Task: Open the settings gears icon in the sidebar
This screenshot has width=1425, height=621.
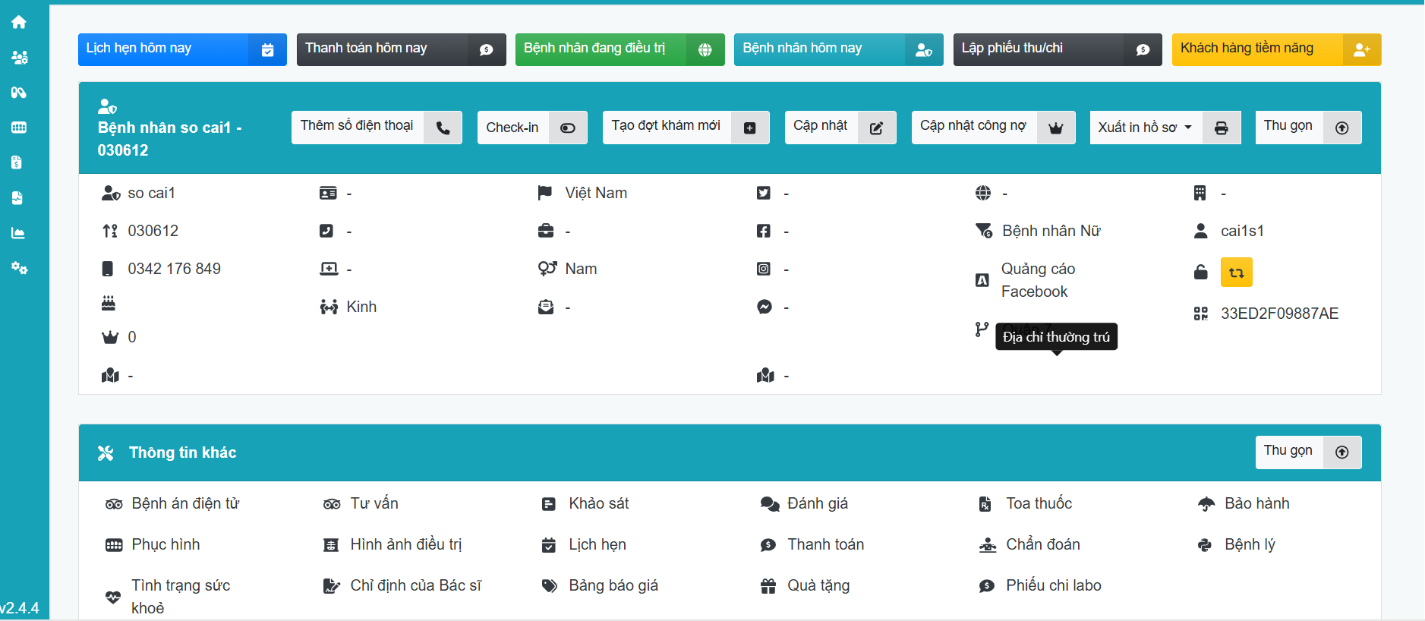Action: (19, 268)
